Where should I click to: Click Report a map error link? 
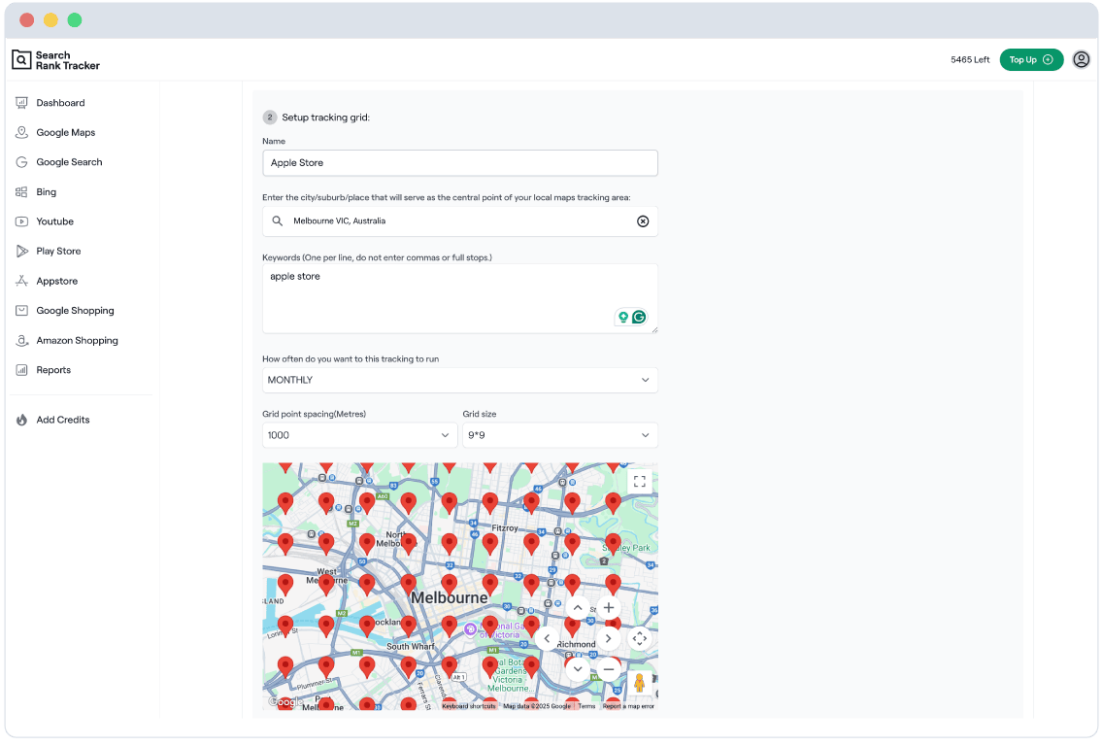(x=628, y=706)
